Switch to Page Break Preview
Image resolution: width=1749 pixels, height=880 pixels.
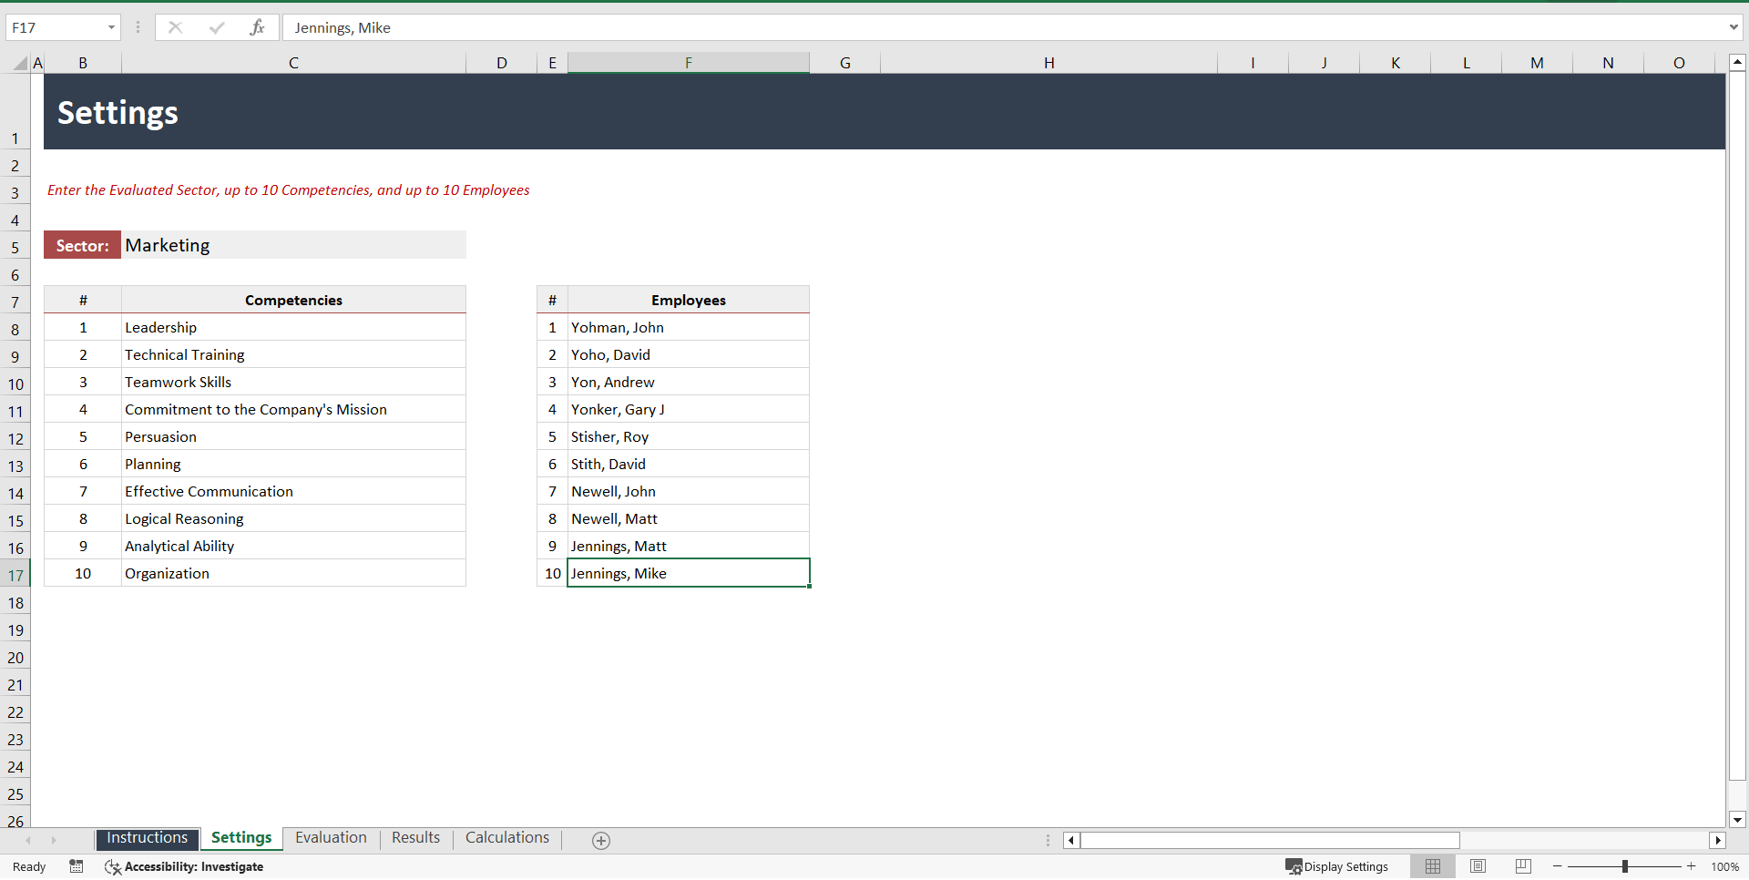[1523, 866]
